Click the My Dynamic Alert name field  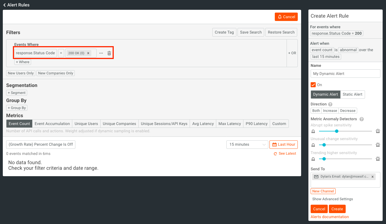(x=345, y=73)
